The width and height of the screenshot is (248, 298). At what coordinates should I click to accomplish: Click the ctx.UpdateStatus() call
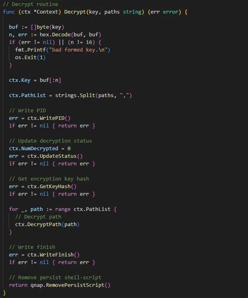[x=55, y=156]
